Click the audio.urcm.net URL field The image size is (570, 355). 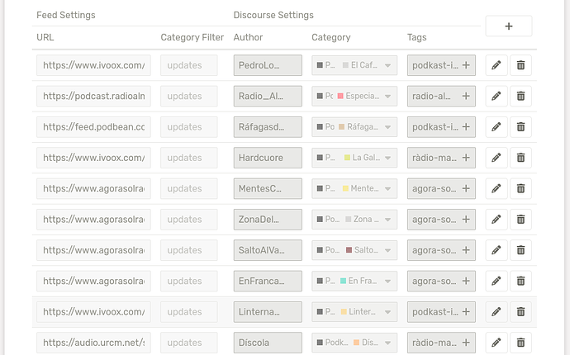coord(94,343)
